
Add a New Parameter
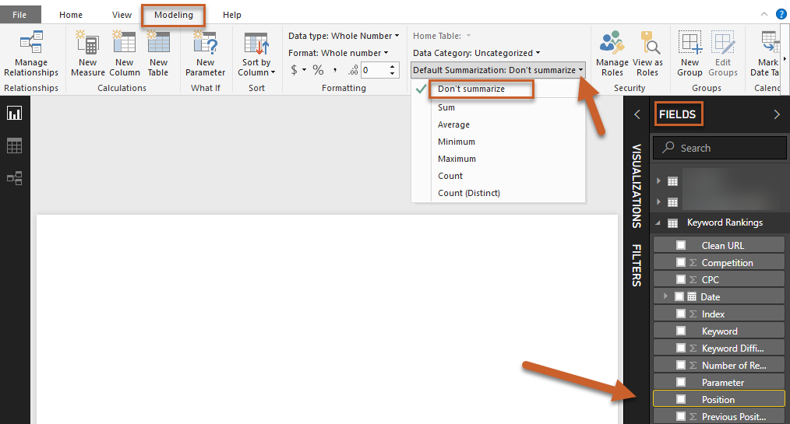[x=205, y=54]
